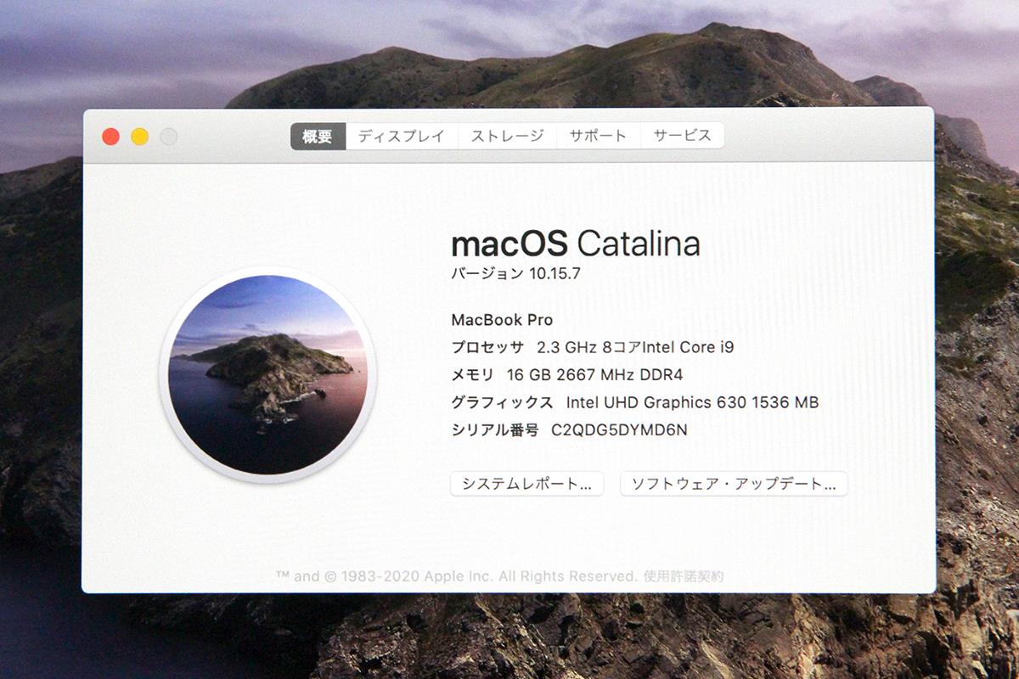This screenshot has width=1019, height=679.
Task: Click ソフトウェア・アップデート... button
Action: [734, 484]
